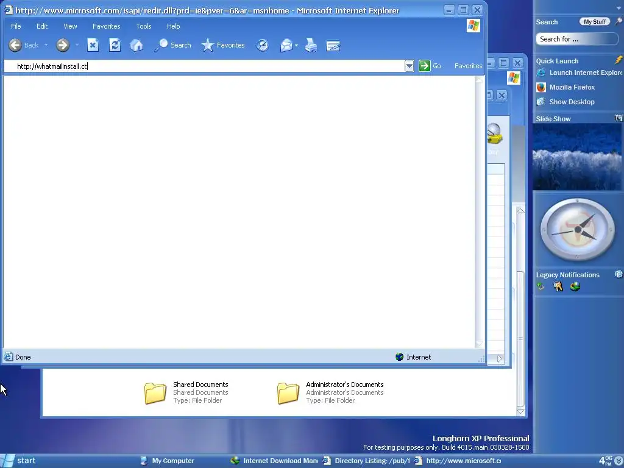Screen dimensions: 624x468
Task: Click Show Desktop in Quick Launch
Action: [572, 102]
